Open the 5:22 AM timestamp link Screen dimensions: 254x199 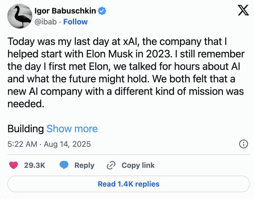(22, 144)
